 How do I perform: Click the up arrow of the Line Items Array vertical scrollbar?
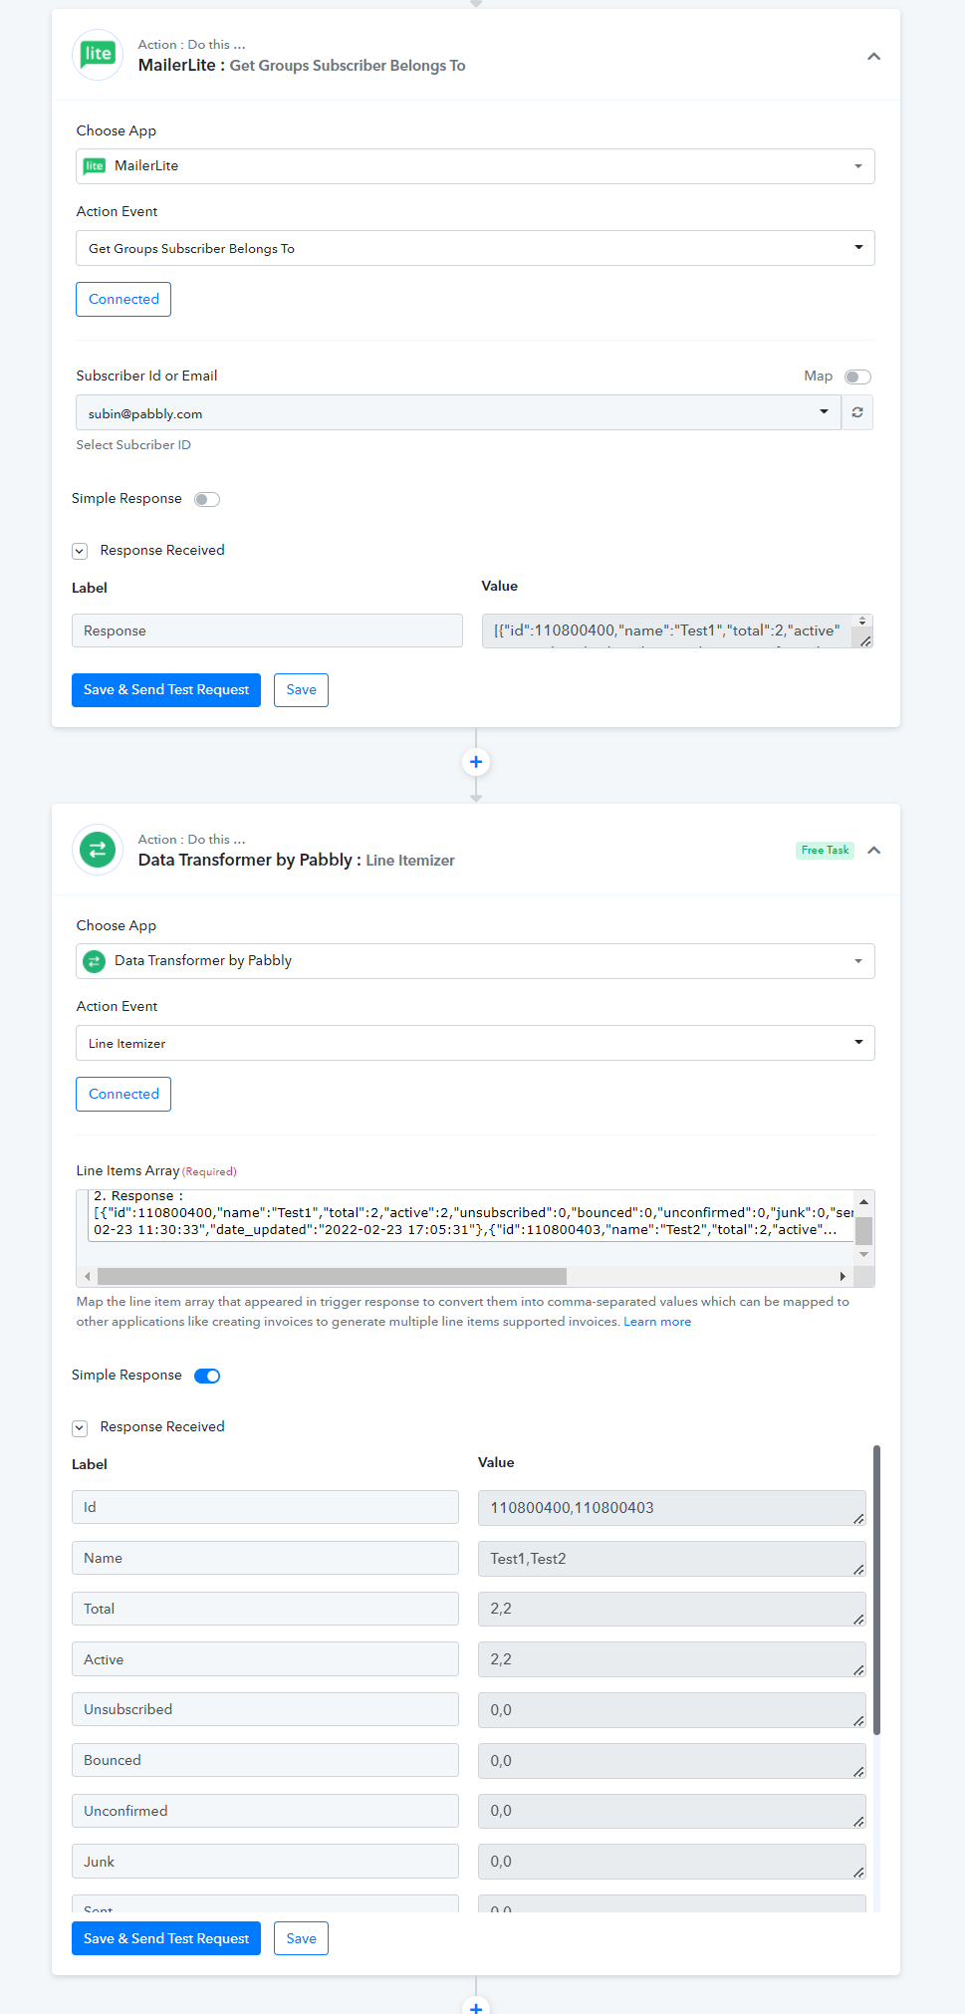tap(864, 1202)
